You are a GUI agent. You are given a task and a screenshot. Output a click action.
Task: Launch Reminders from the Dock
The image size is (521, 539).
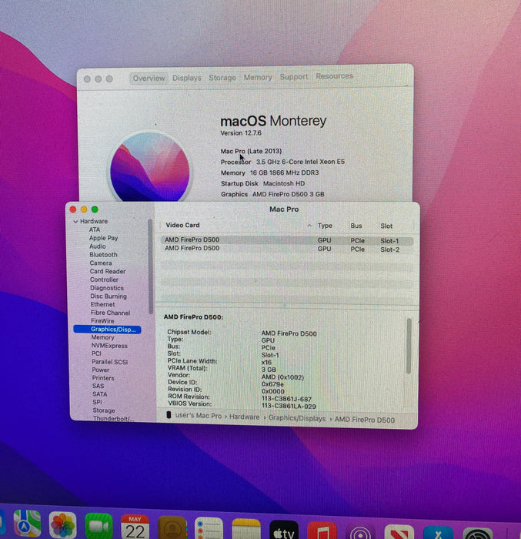tap(209, 528)
